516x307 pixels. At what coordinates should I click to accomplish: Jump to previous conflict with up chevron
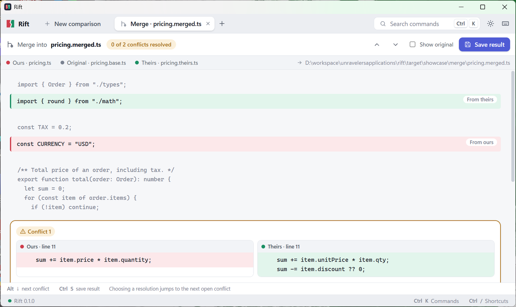(x=377, y=45)
